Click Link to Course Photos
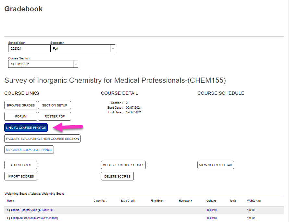289x222 pixels. [x=26, y=128]
